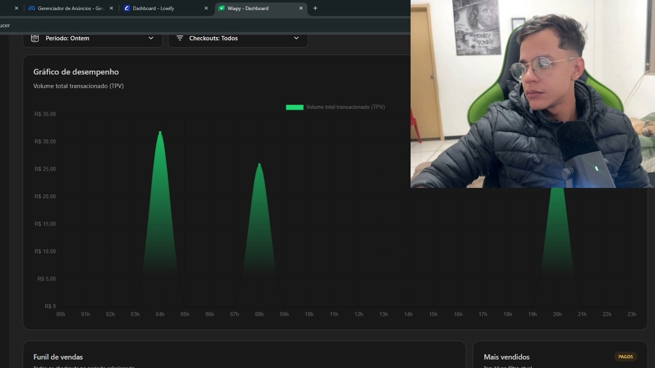This screenshot has width=655, height=368.
Task: Click the Meta favicon on Gerenciador tab
Action: pos(32,8)
